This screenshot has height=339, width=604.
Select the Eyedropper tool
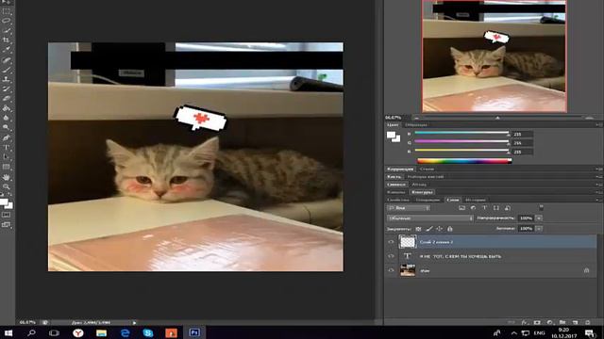[x=7, y=50]
